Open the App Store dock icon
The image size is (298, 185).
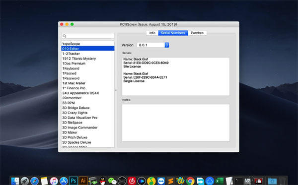64,181
